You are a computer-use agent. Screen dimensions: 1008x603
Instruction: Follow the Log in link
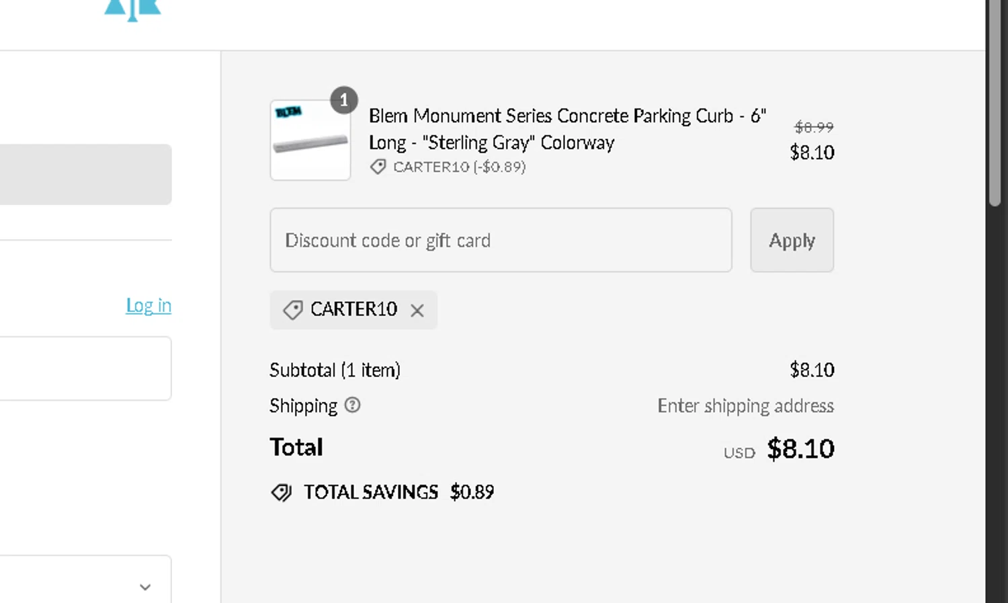pyautogui.click(x=149, y=305)
